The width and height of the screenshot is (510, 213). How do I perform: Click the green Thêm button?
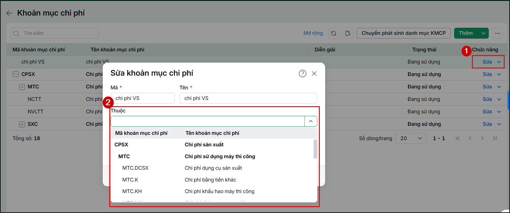pos(466,33)
